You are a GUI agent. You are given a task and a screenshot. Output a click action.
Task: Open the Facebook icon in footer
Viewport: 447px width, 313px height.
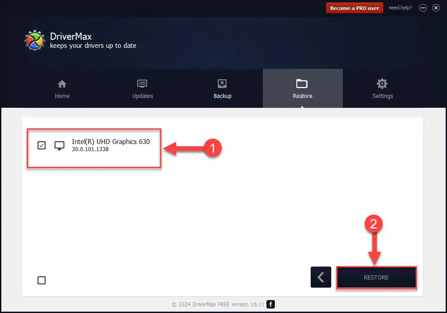pyautogui.click(x=270, y=305)
